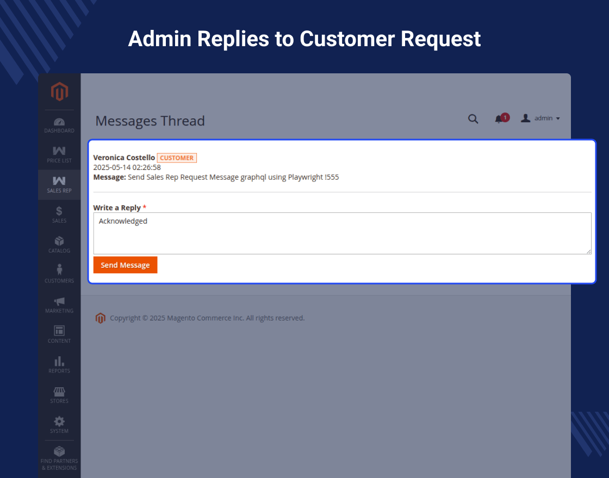Open the Marketing megaphone icon
The height and width of the screenshot is (478, 609).
pos(59,301)
